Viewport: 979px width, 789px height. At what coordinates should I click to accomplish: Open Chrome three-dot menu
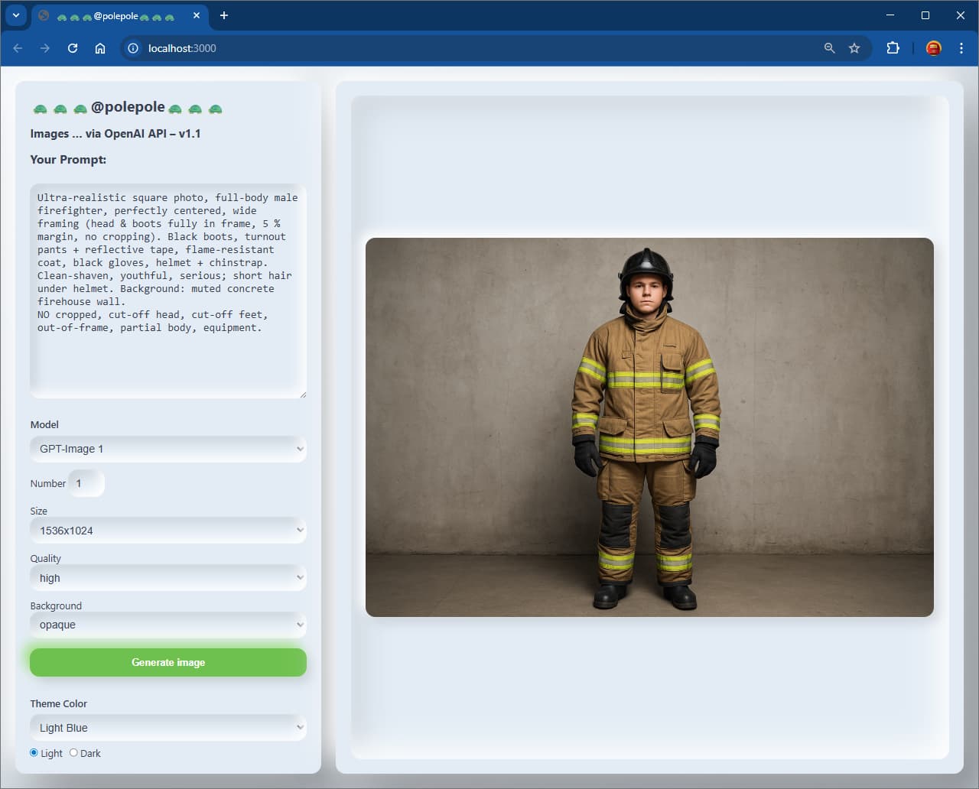point(961,48)
